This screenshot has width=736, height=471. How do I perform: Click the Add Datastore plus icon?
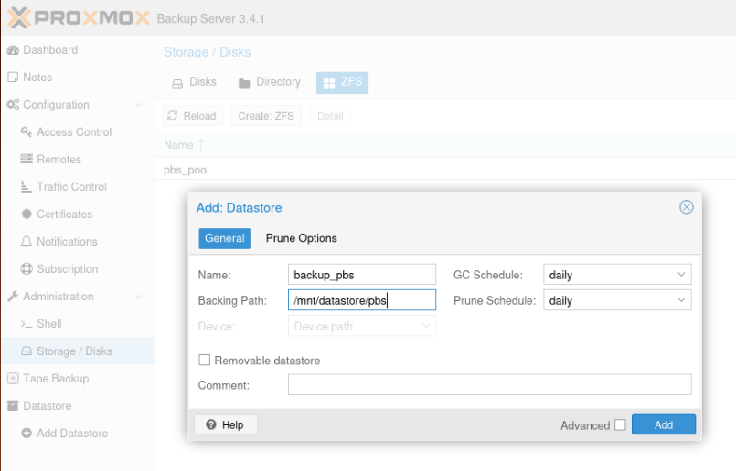[x=27, y=433]
